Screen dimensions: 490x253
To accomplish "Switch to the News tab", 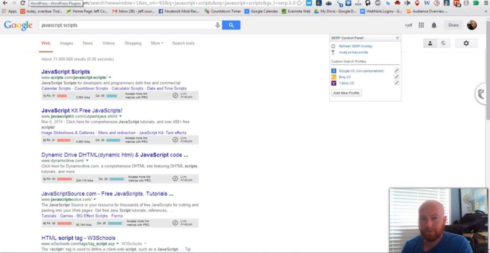I will tap(87, 43).
